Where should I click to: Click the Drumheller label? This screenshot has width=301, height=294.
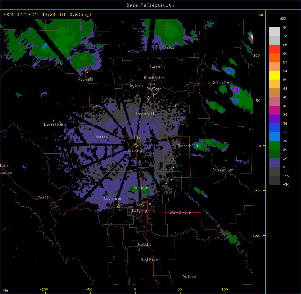pyautogui.click(x=223, y=170)
